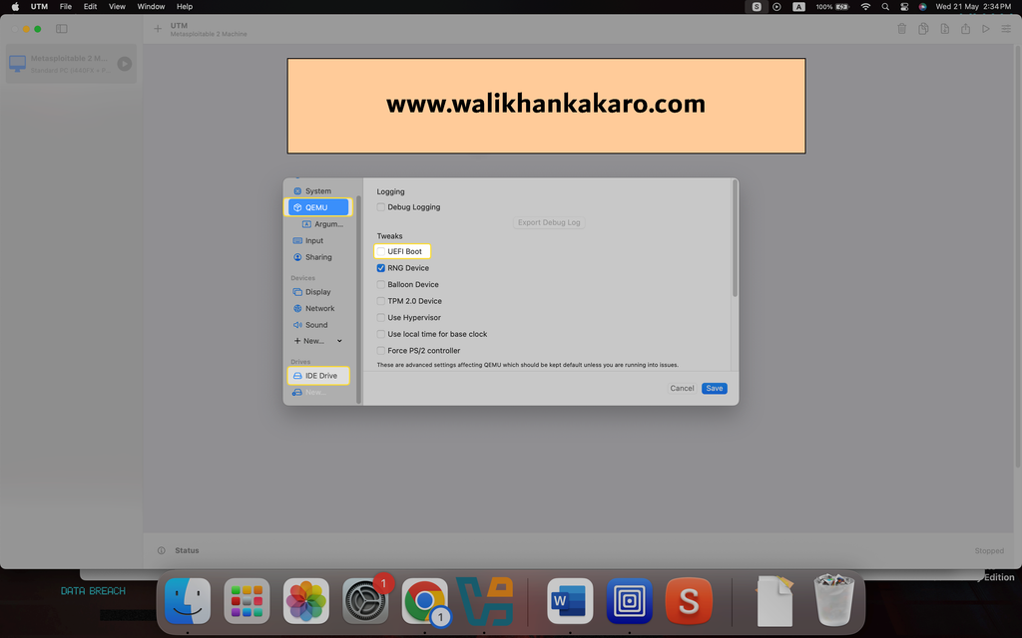1022x638 pixels.
Task: Click the Display monitor icon
Action: click(x=297, y=292)
